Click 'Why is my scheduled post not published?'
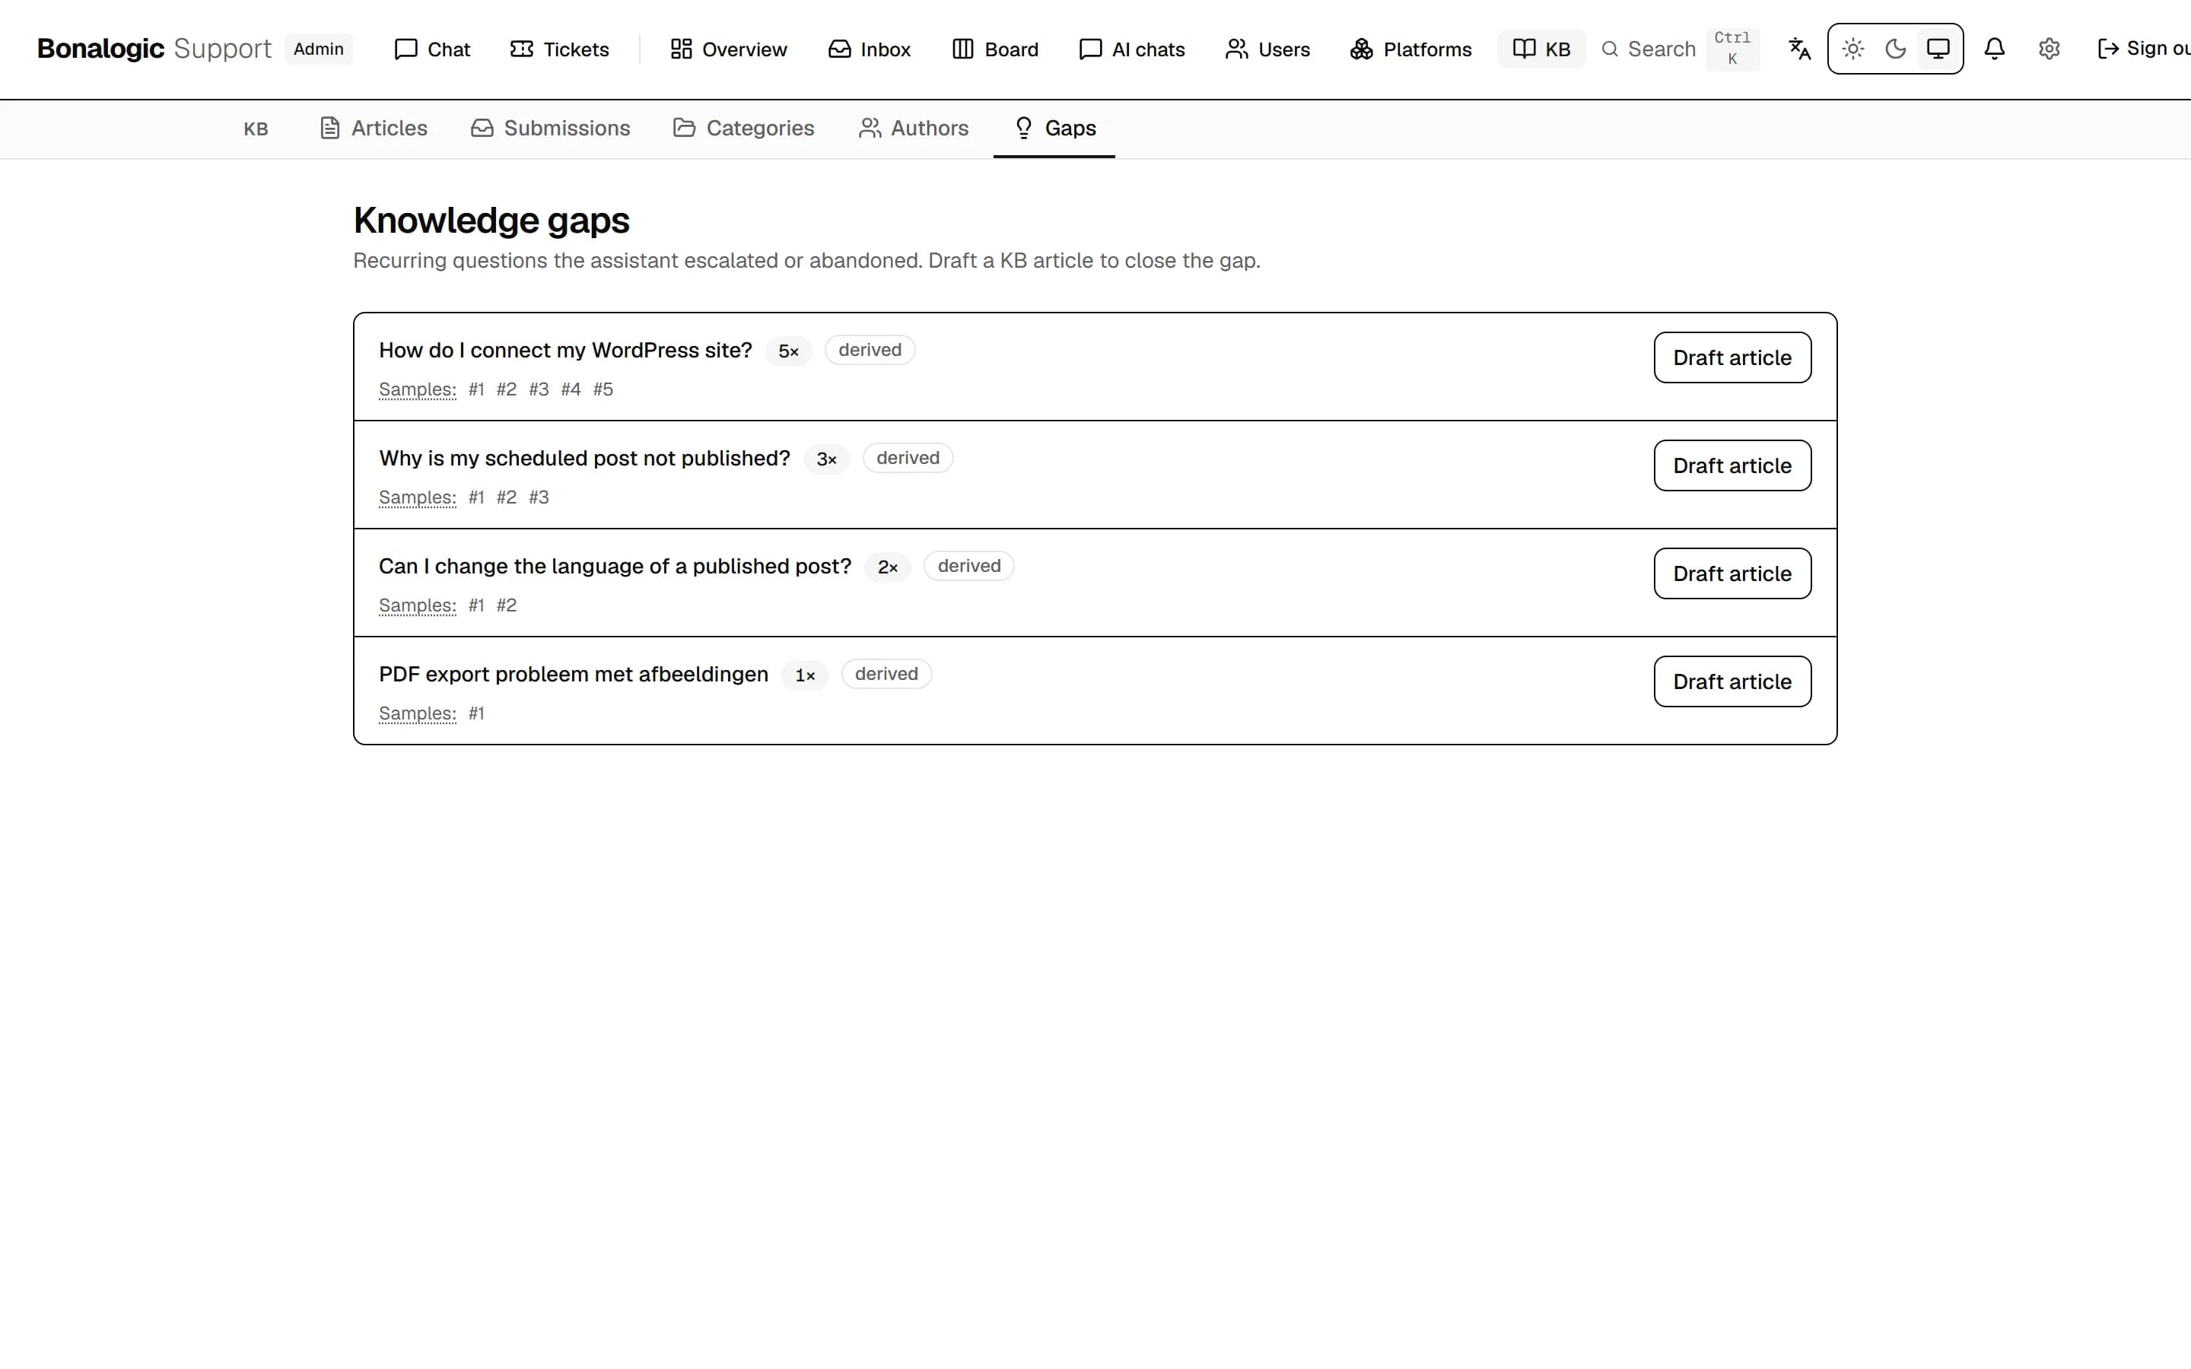The width and height of the screenshot is (2191, 1369). click(584, 458)
